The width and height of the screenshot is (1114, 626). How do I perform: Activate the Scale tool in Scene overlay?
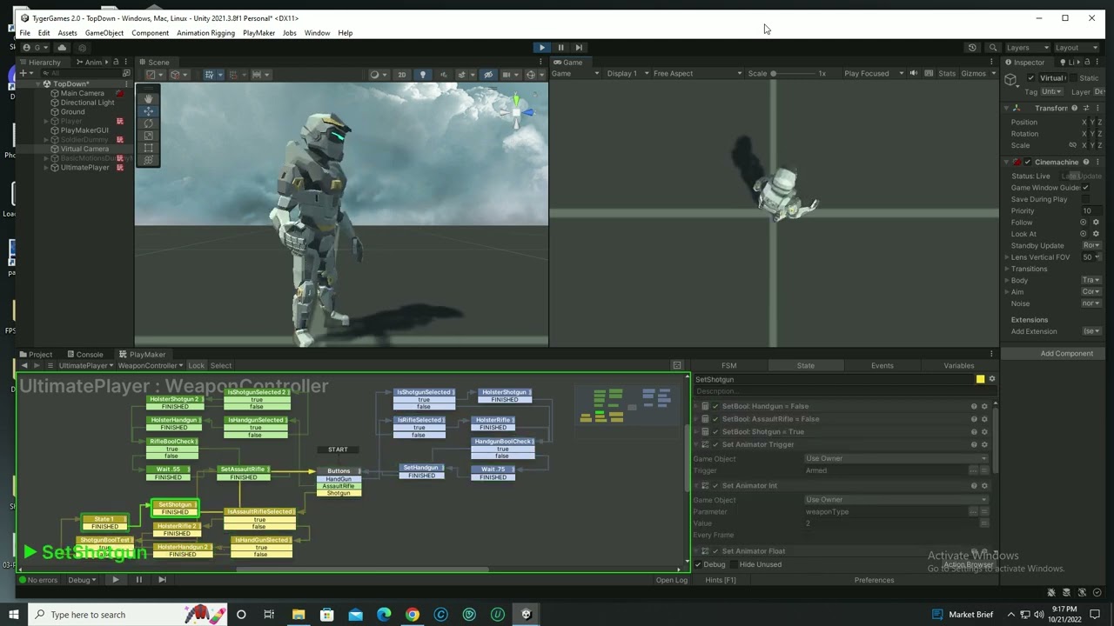(x=148, y=136)
